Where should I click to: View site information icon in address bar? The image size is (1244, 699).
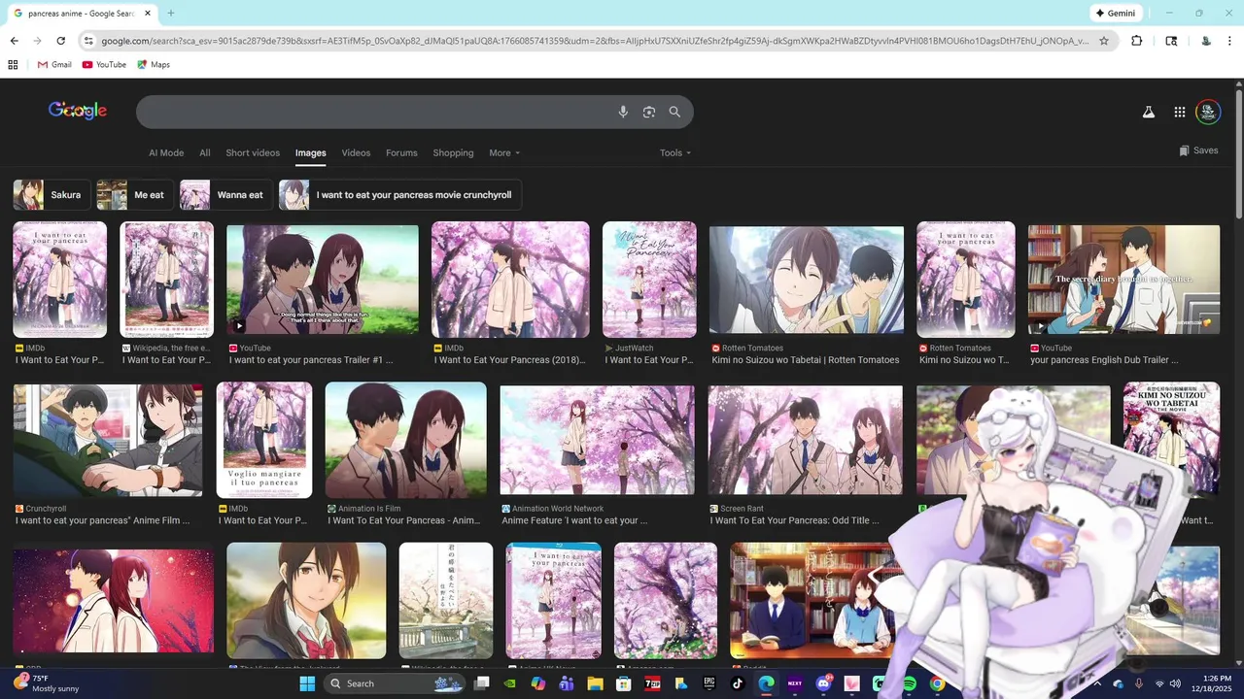(x=88, y=41)
